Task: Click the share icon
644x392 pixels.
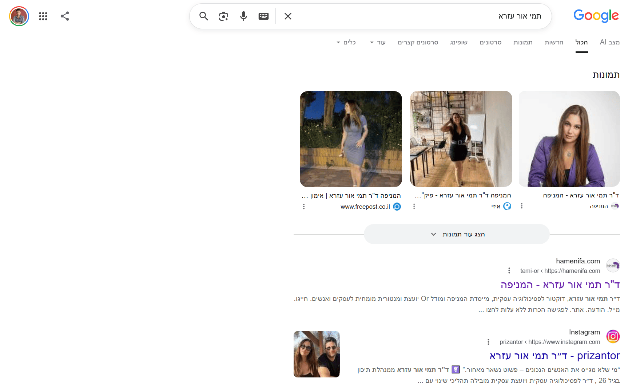Action: pos(65,16)
